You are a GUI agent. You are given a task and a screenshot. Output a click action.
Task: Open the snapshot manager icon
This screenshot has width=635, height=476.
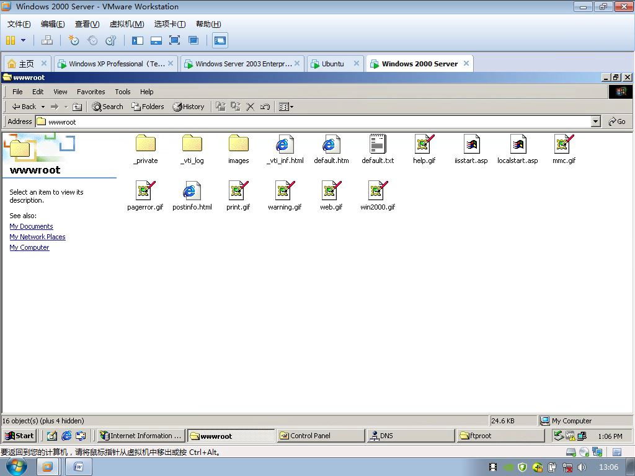[110, 40]
